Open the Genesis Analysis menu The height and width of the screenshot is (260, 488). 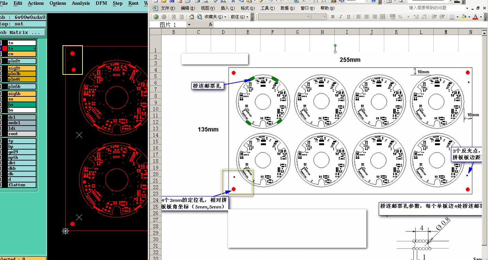(x=81, y=3)
